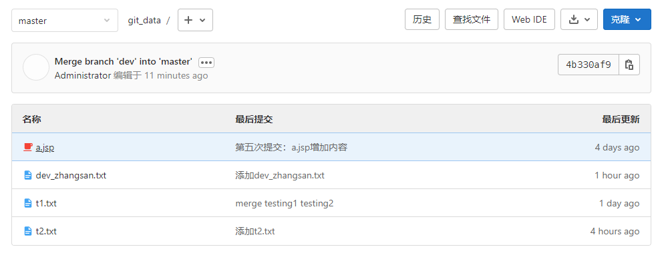664x259 pixels.
Task: Open the master branch selector
Action: (x=65, y=20)
